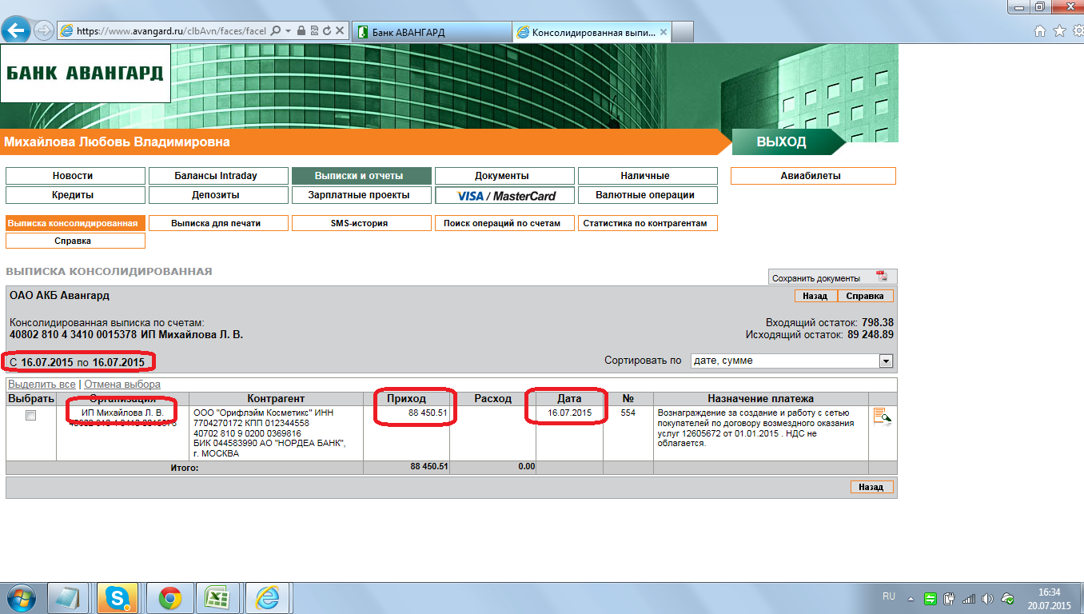Open the VISA / MasterCard section
The width and height of the screenshot is (1084, 614).
[504, 195]
